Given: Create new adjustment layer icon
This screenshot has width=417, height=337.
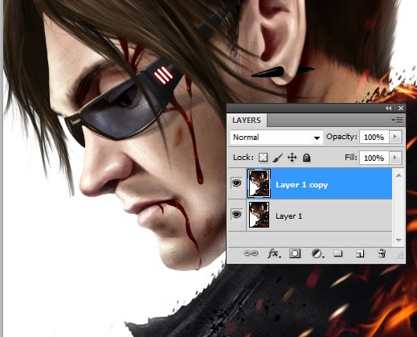Looking at the screenshot, I should [317, 253].
